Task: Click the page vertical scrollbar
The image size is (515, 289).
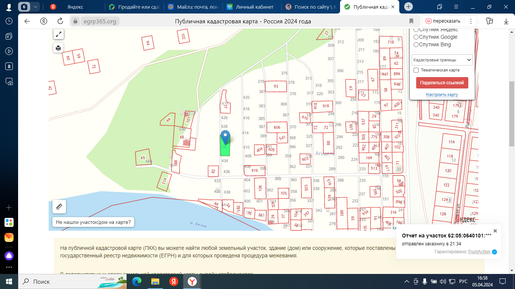Action: 512,114
